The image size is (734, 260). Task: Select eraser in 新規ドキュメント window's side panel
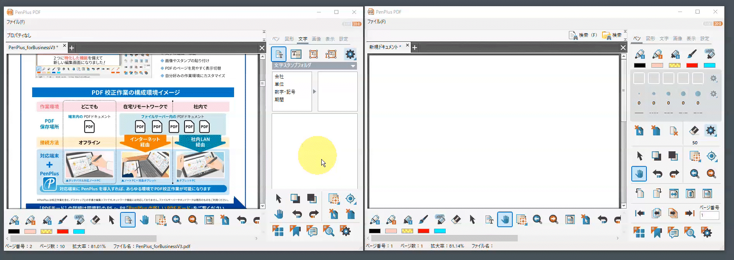point(694,131)
